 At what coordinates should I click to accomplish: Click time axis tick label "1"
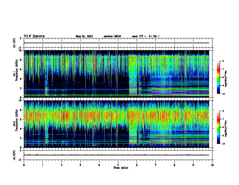(43, 165)
